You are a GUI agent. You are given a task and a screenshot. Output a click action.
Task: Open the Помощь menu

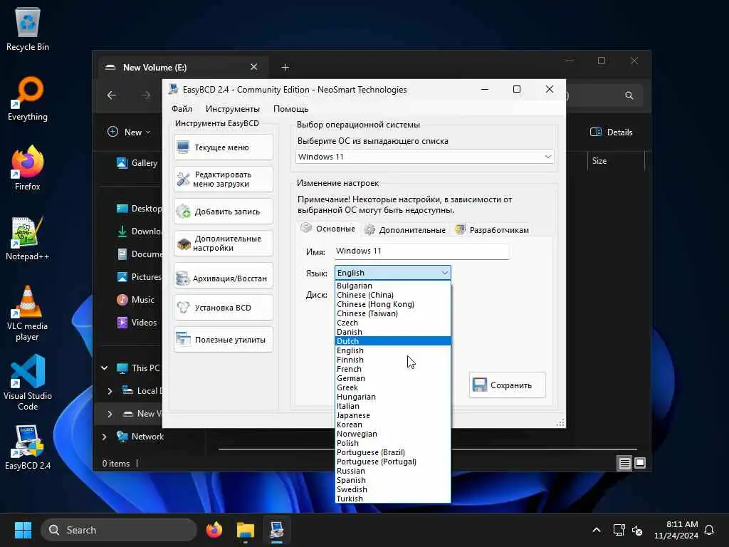coord(290,109)
